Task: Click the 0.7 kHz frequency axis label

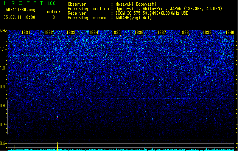Action: tap(3, 125)
